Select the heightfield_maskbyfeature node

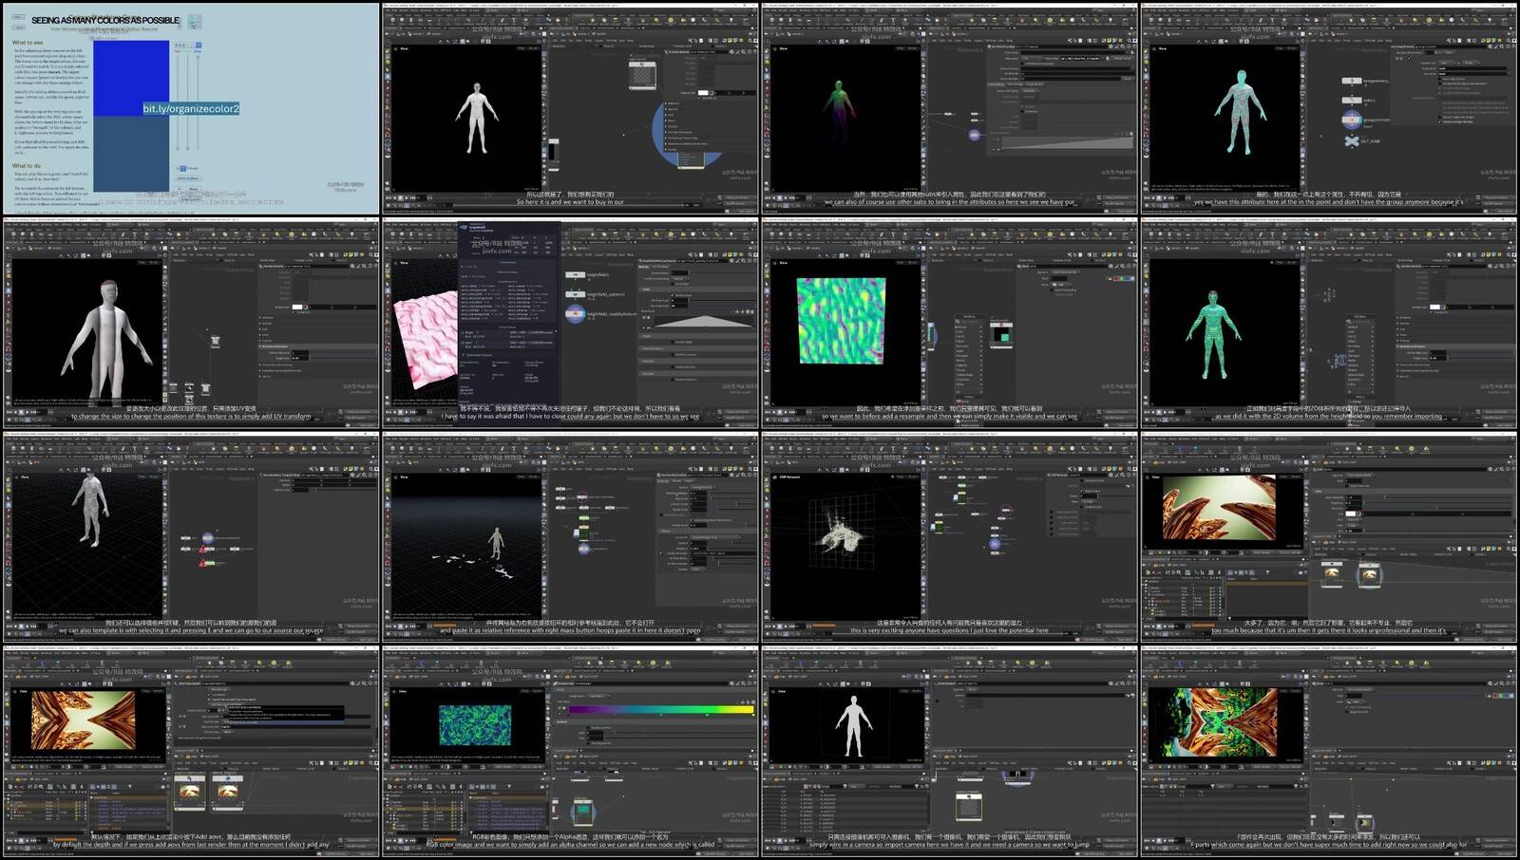point(575,314)
